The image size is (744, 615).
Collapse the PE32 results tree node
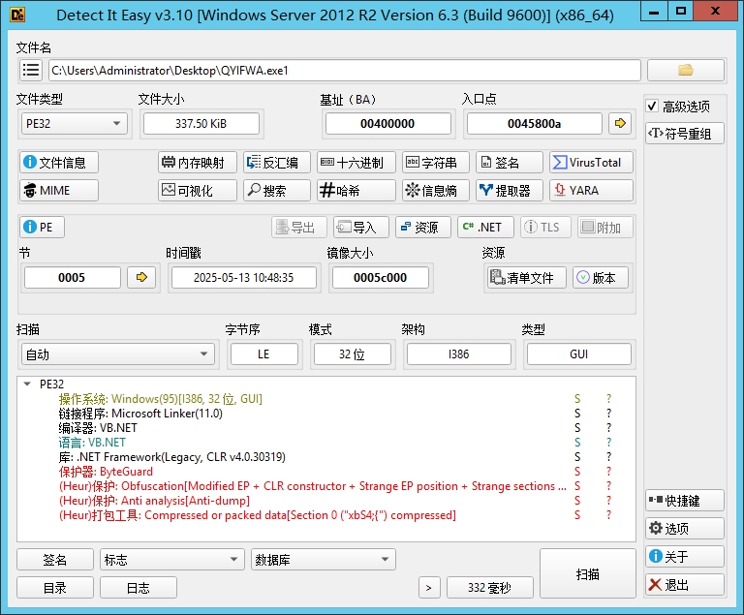(27, 384)
